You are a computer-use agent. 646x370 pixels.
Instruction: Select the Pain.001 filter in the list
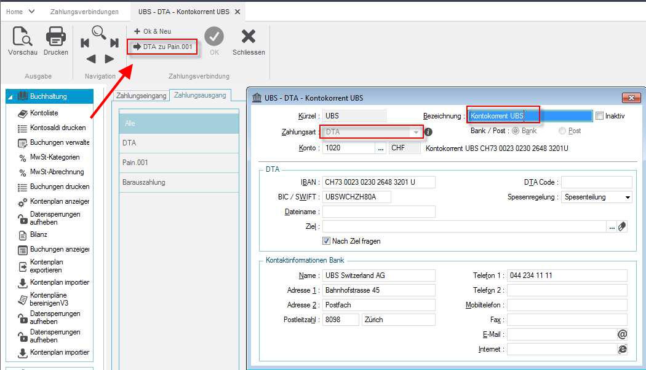tap(179, 163)
